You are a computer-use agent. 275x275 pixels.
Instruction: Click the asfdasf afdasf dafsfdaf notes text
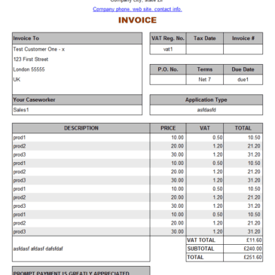pos(38,249)
